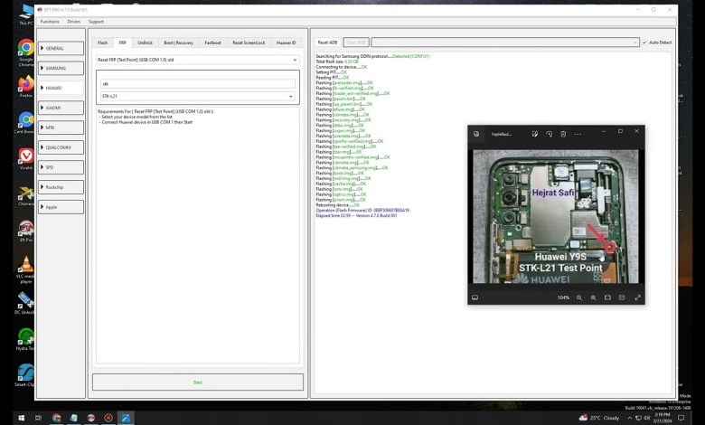
Task: Click the Scan ADB button
Action: 356,42
